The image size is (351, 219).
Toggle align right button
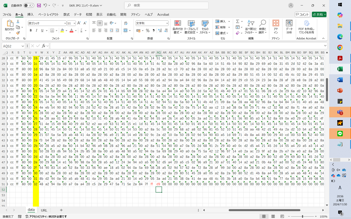click(x=106, y=31)
